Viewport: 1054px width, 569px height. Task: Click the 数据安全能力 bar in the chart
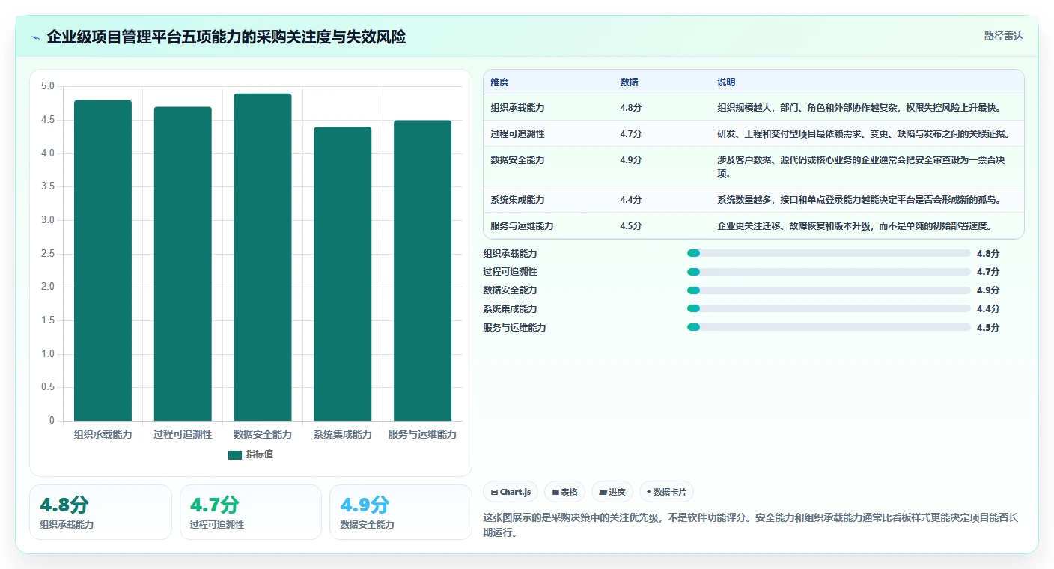[263, 257]
